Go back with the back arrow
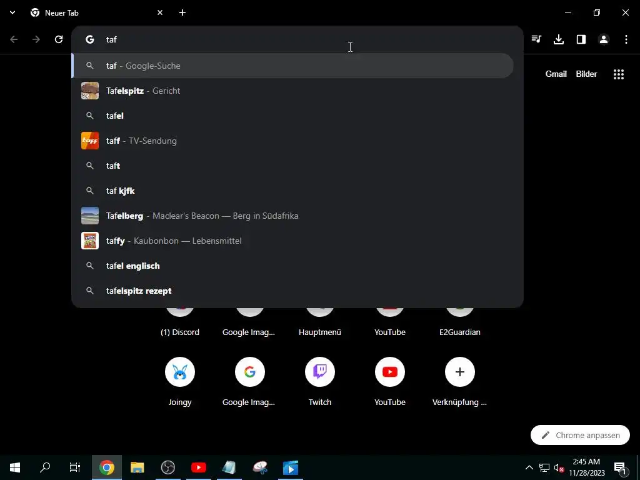This screenshot has height=480, width=640. (14, 39)
